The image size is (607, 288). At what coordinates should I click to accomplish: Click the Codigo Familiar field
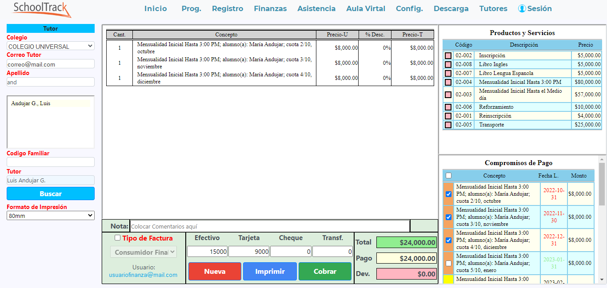[x=51, y=162]
